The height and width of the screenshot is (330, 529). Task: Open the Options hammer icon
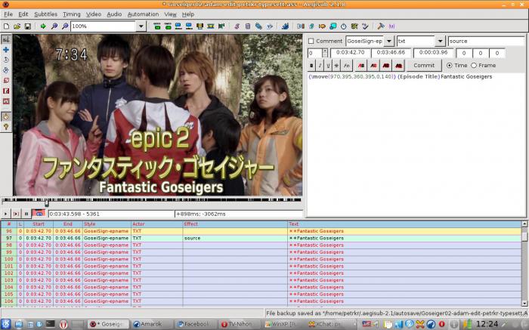point(381,26)
